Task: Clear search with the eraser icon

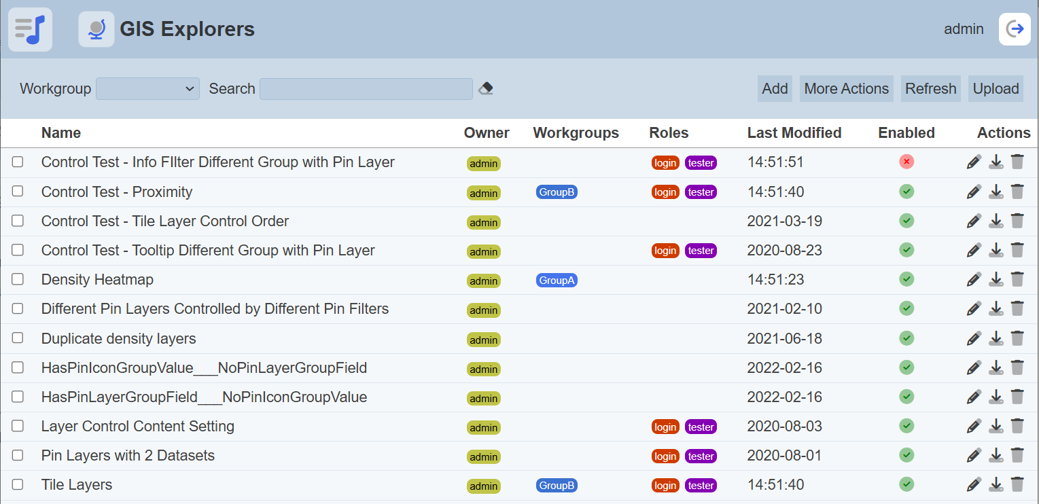Action: point(486,88)
